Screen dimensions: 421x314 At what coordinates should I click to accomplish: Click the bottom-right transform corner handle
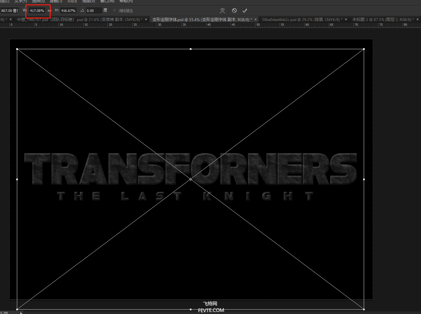(x=364, y=309)
